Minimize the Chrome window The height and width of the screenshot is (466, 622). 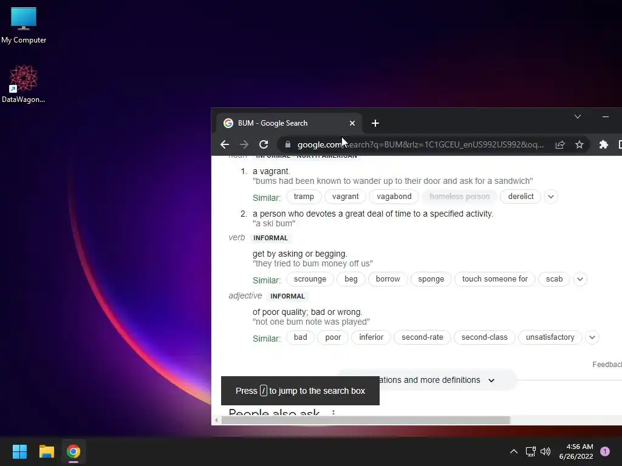[606, 116]
